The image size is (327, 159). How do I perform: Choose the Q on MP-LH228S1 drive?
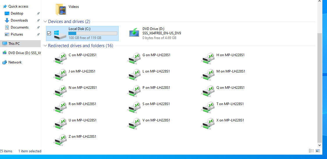208,91
